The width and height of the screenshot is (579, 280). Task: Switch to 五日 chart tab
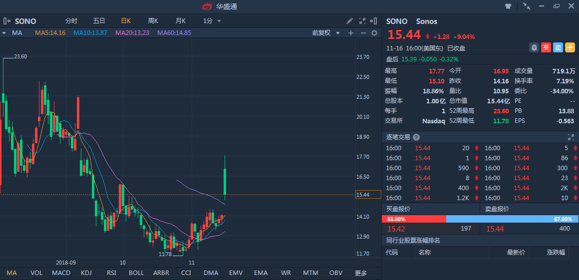pyautogui.click(x=99, y=21)
